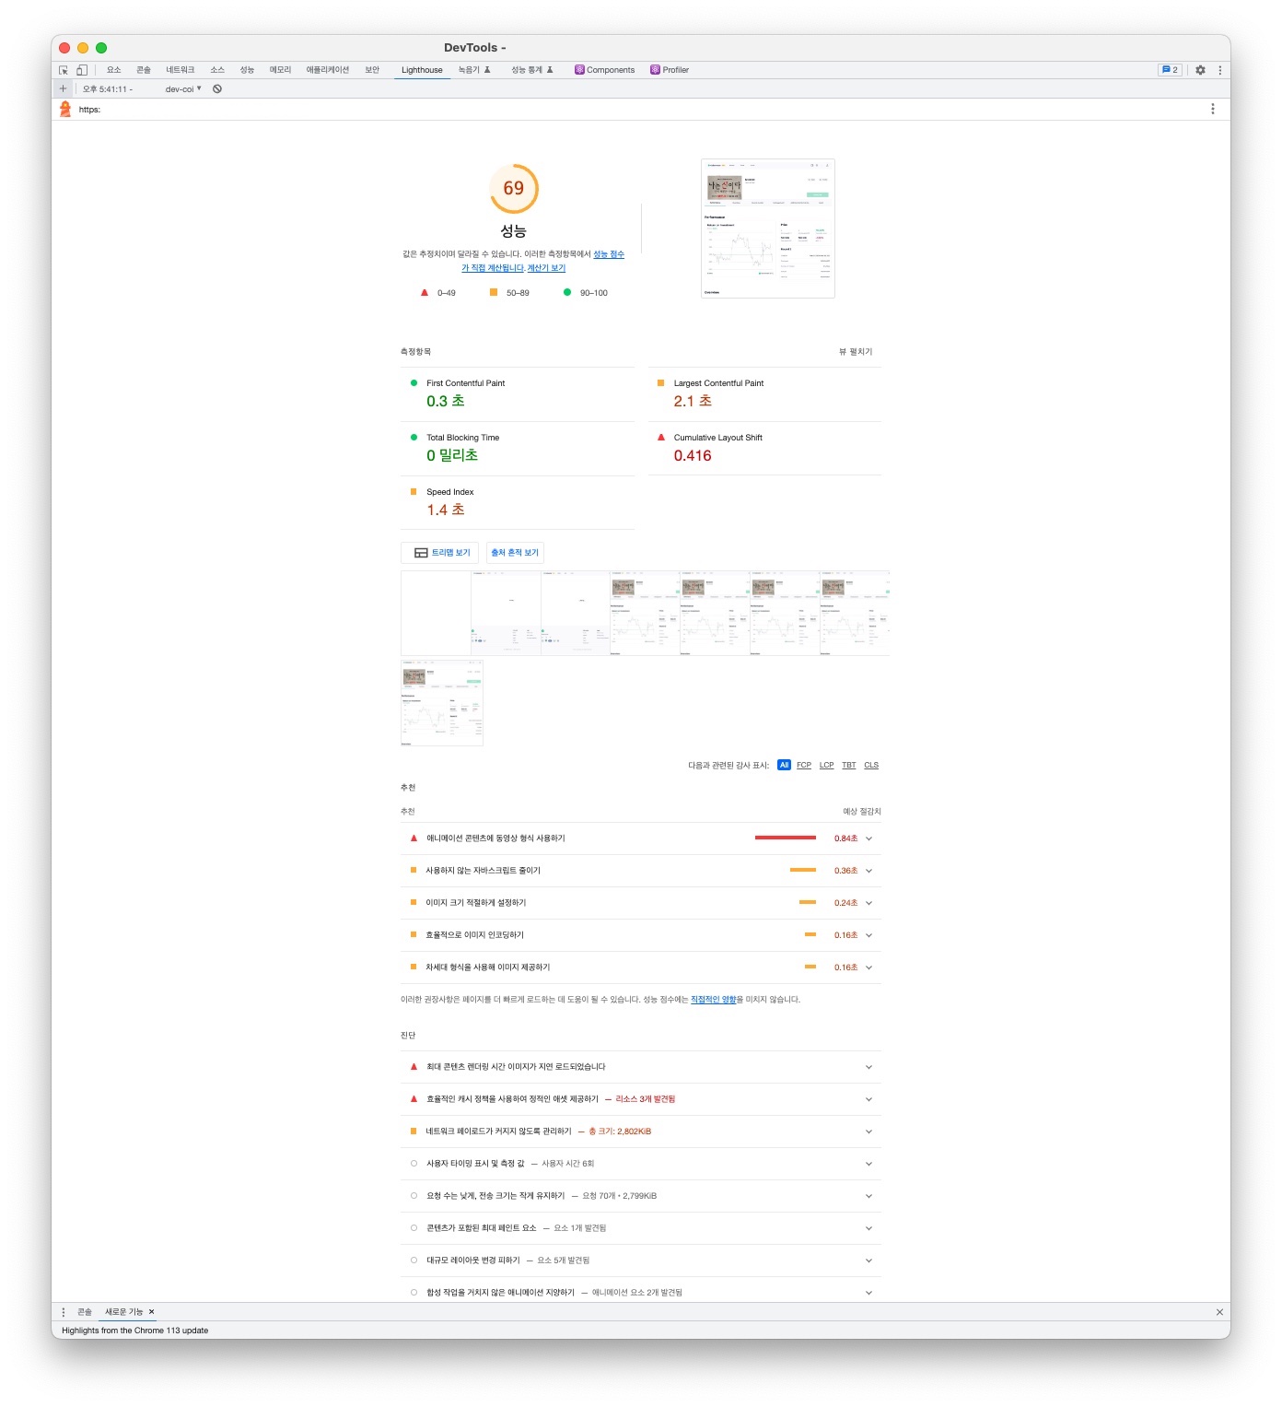Image resolution: width=1282 pixels, height=1407 pixels.
Task: Open the final page screenshot thumbnail
Action: (767, 229)
